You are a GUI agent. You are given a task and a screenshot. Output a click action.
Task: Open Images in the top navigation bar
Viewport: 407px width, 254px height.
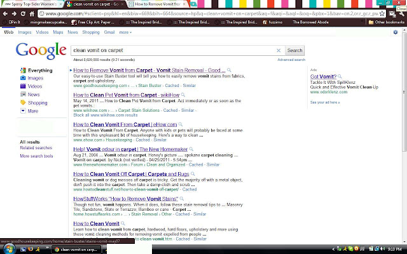click(x=25, y=32)
